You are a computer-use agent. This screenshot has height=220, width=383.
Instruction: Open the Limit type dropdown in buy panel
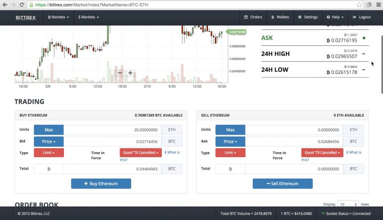pos(49,153)
